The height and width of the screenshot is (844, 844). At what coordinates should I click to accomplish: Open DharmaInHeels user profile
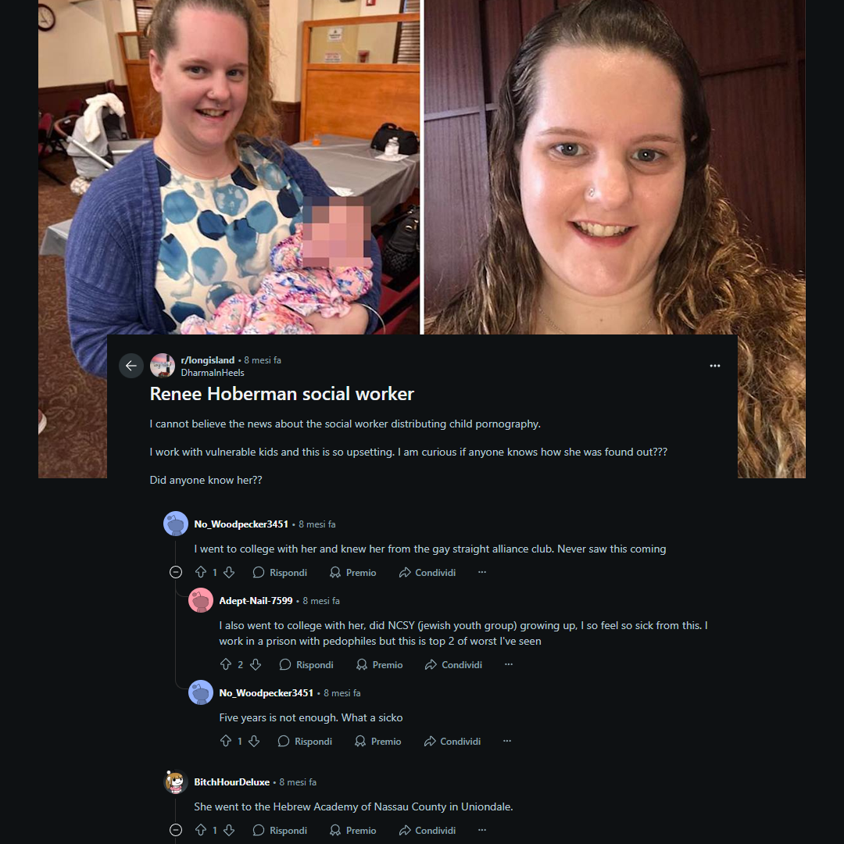pos(213,373)
